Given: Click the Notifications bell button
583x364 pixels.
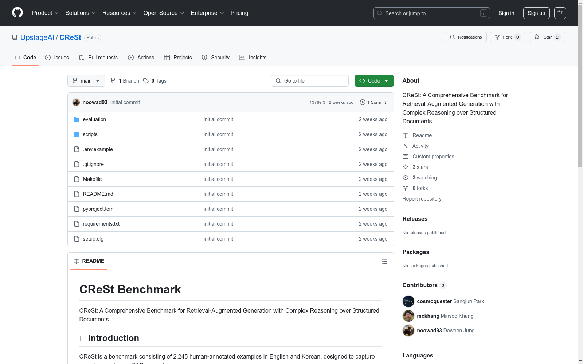Looking at the screenshot, I should [465, 37].
